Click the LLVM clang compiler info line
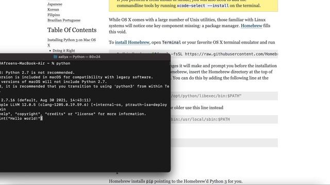The width and height of the screenshot is (330, 185). (84, 105)
